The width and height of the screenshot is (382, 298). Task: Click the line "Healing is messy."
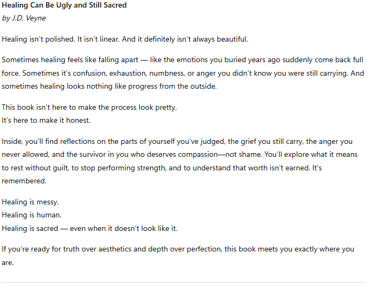click(x=30, y=202)
